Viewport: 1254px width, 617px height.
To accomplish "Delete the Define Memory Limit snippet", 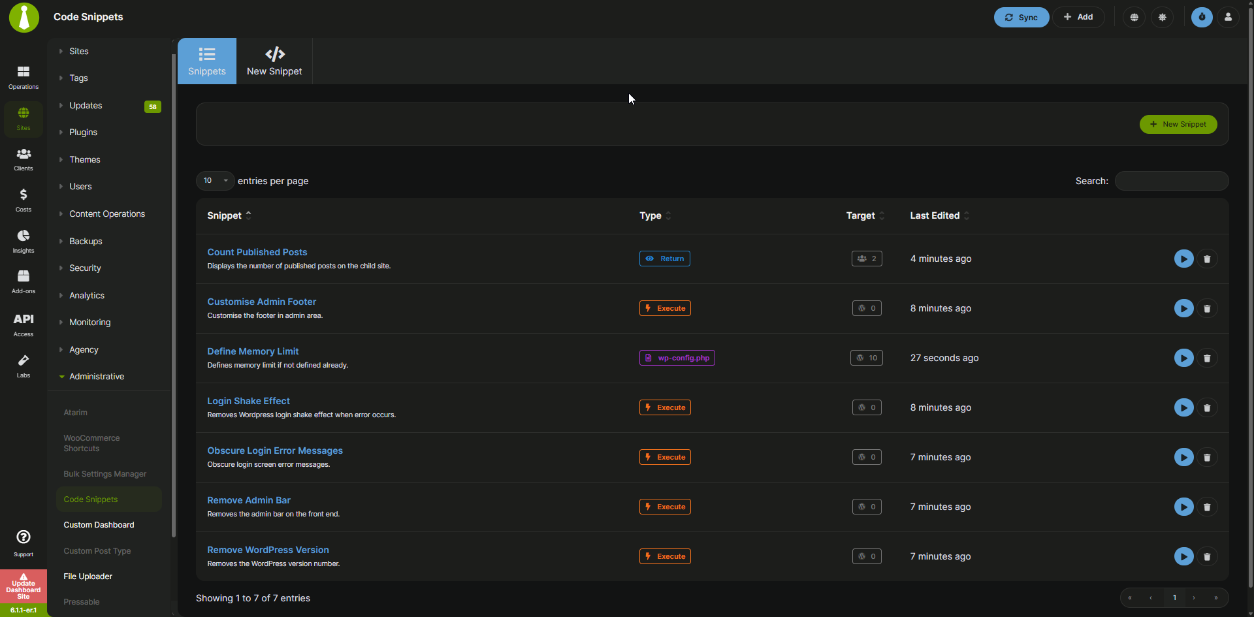I will coord(1207,358).
